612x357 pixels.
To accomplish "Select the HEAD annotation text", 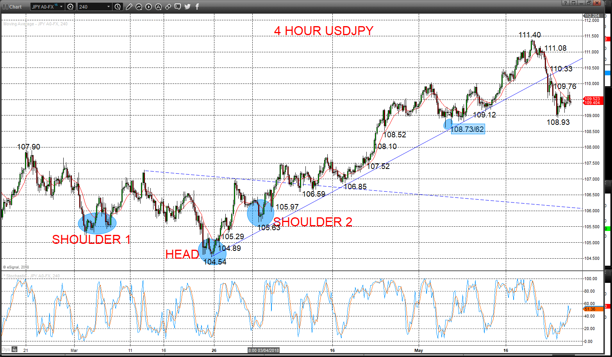I will [182, 254].
